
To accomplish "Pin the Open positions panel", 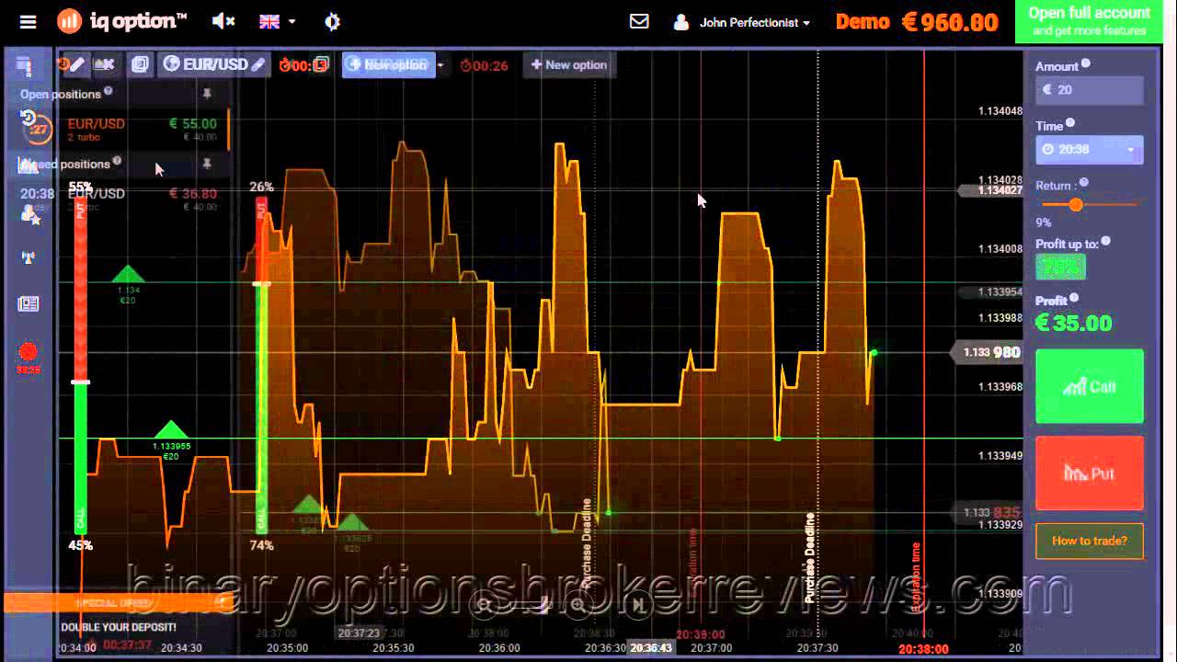I will (x=207, y=94).
